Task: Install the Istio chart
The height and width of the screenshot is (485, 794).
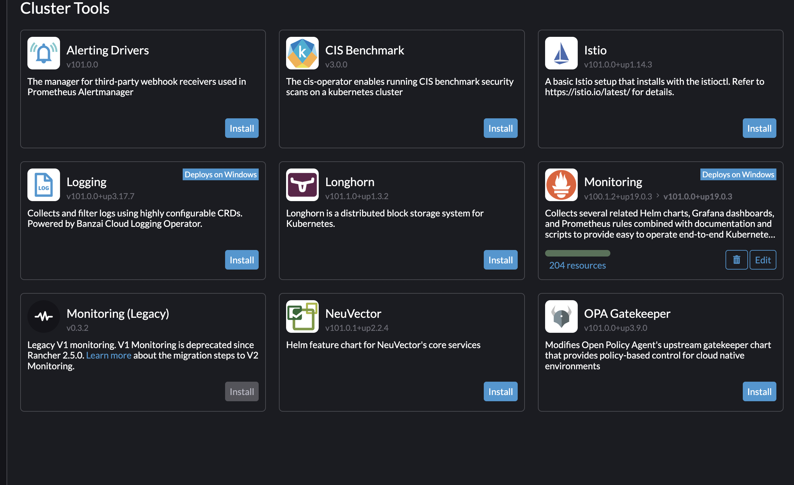Action: (x=759, y=128)
